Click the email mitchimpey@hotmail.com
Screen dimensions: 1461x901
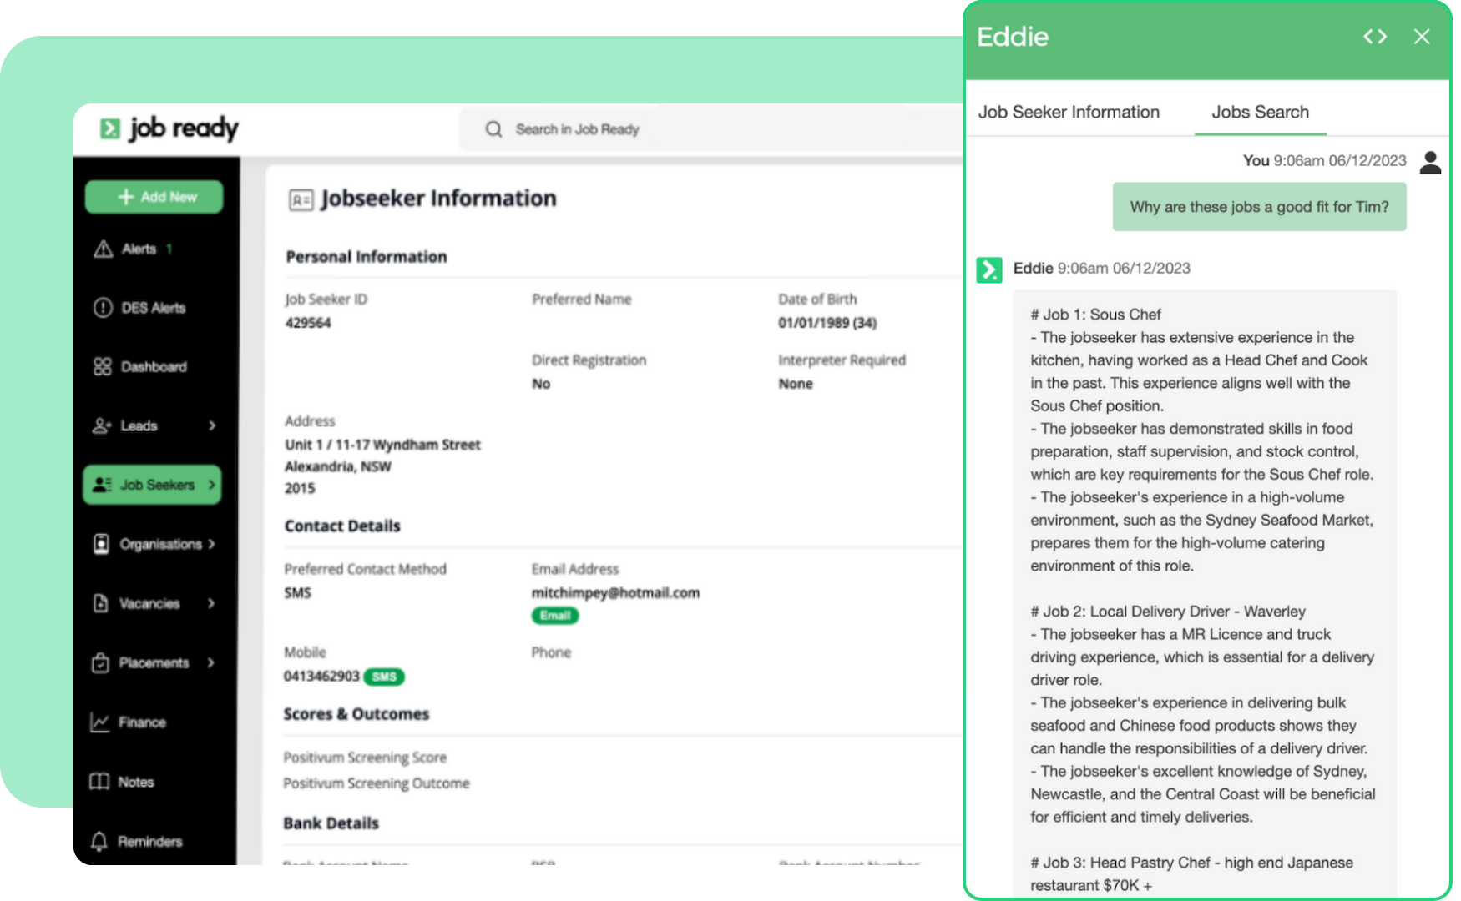[x=616, y=593]
